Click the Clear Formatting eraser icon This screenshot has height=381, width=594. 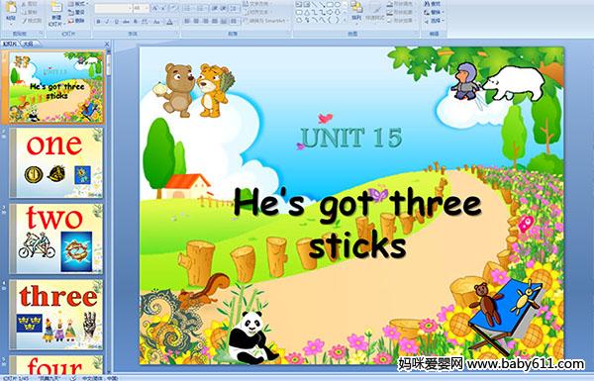(x=174, y=8)
